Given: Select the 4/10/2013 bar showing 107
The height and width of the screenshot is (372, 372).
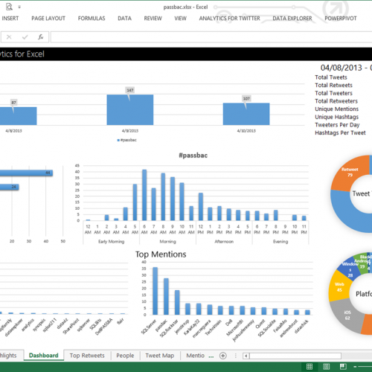Looking at the screenshot, I should 246,114.
